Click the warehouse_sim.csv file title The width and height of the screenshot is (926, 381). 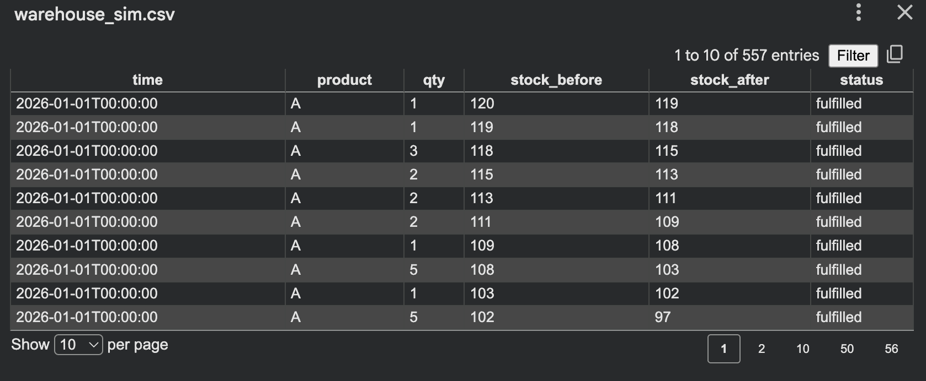(x=94, y=14)
